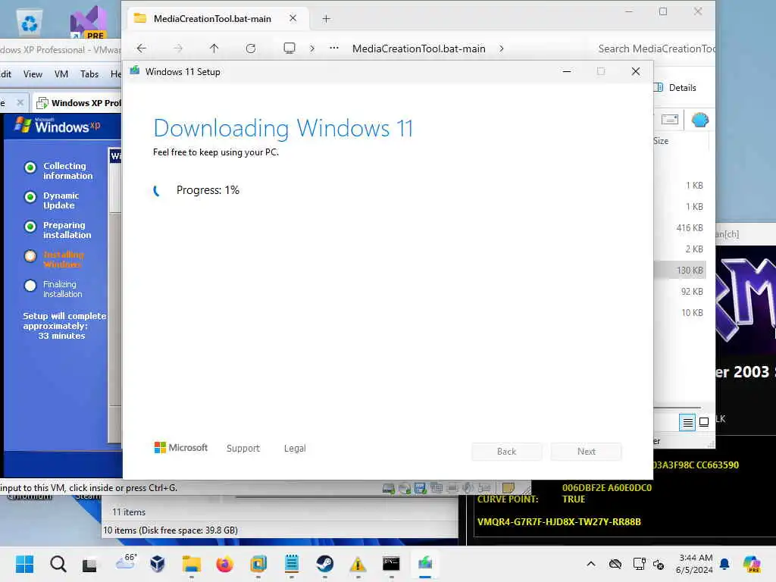The height and width of the screenshot is (582, 776).
Task: Click VMware floppy drive status icon
Action: point(420,489)
